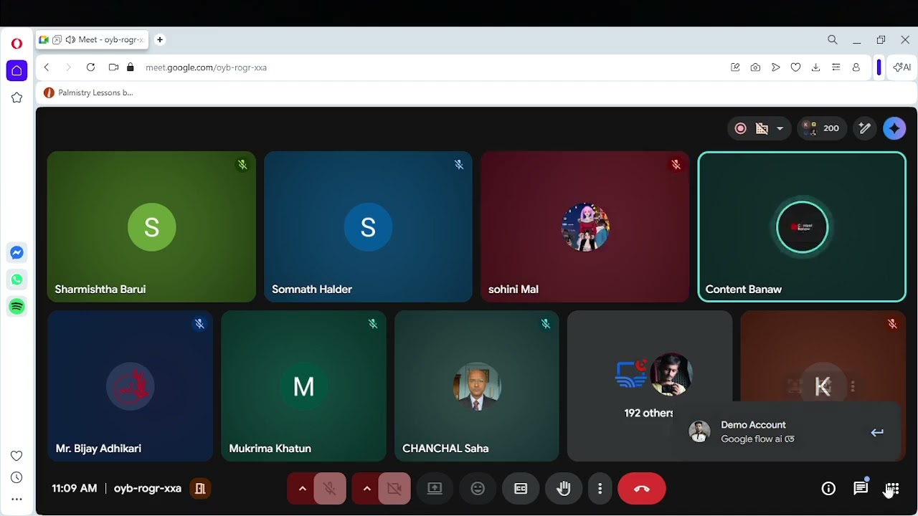Select CHANCHAL Saha's tile
Viewport: 918px width, 516px height.
(477, 386)
